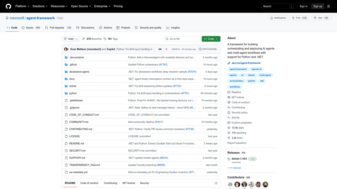Click the workflows topic tag
This screenshot has height=189, width=337.
(235, 87)
